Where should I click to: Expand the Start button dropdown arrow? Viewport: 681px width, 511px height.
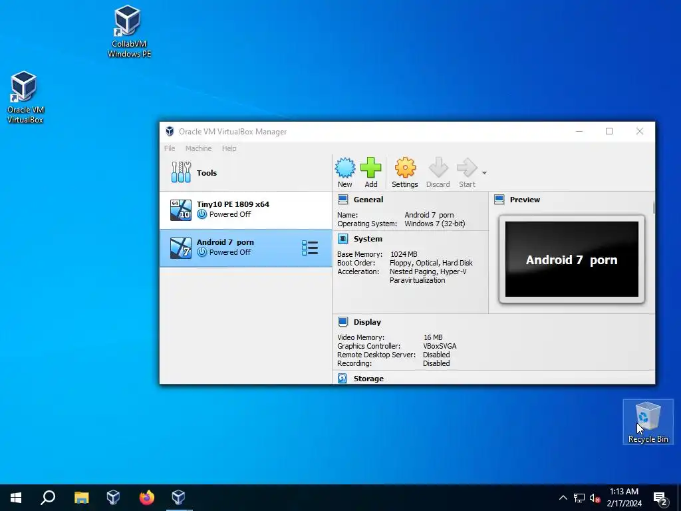[484, 173]
